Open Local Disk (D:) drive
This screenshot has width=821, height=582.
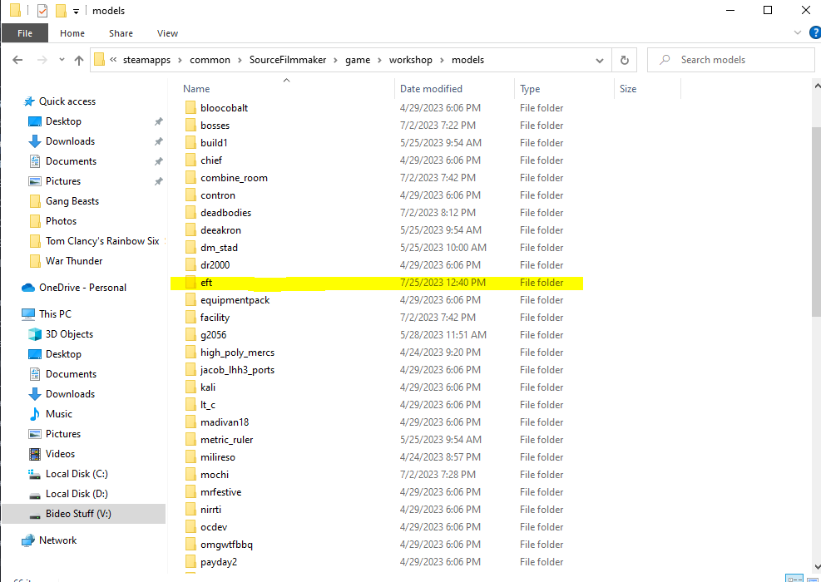pyautogui.click(x=77, y=494)
